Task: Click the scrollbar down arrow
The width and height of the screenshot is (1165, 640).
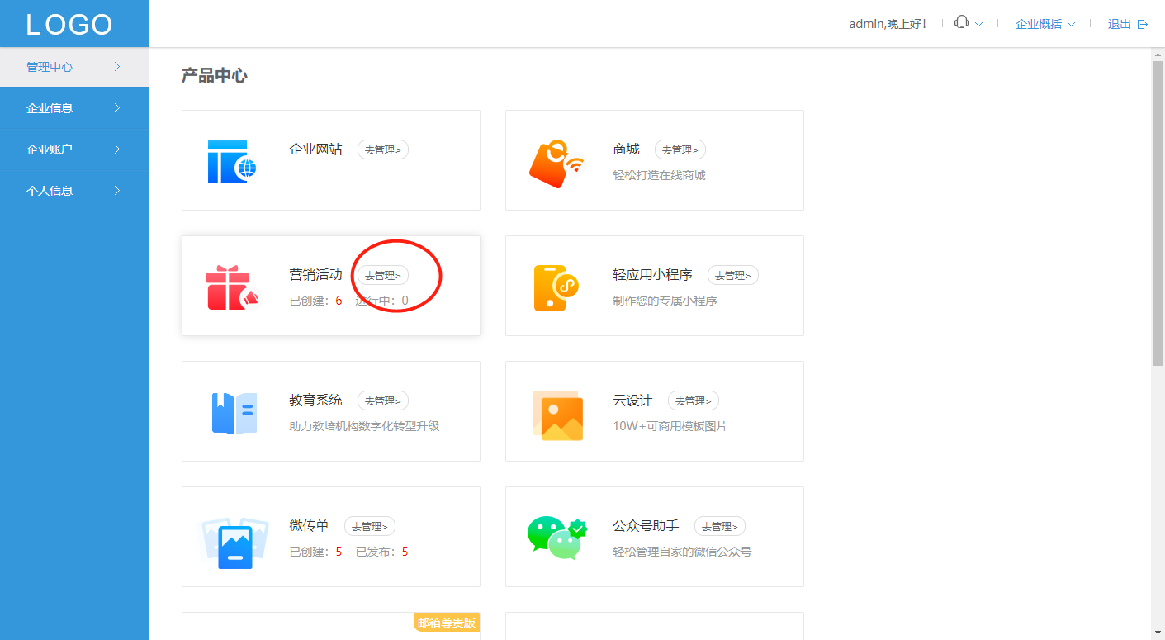Action: point(1158,633)
